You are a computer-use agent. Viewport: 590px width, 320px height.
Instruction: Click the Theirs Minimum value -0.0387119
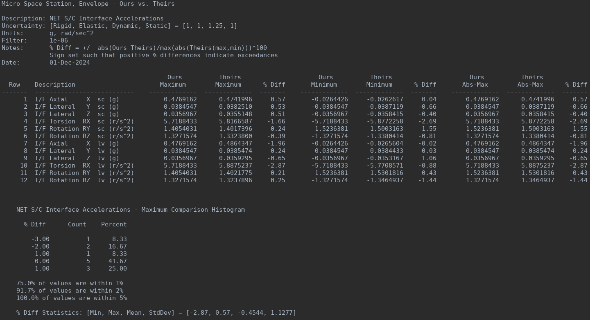click(x=385, y=107)
